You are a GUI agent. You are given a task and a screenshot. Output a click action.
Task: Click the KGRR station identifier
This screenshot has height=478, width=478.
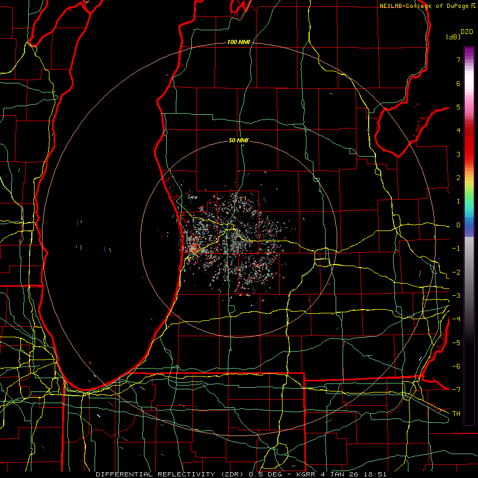306,474
